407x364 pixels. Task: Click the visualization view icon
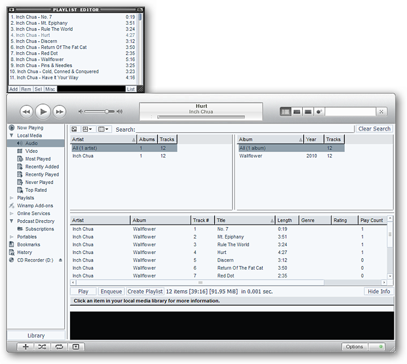click(x=319, y=112)
